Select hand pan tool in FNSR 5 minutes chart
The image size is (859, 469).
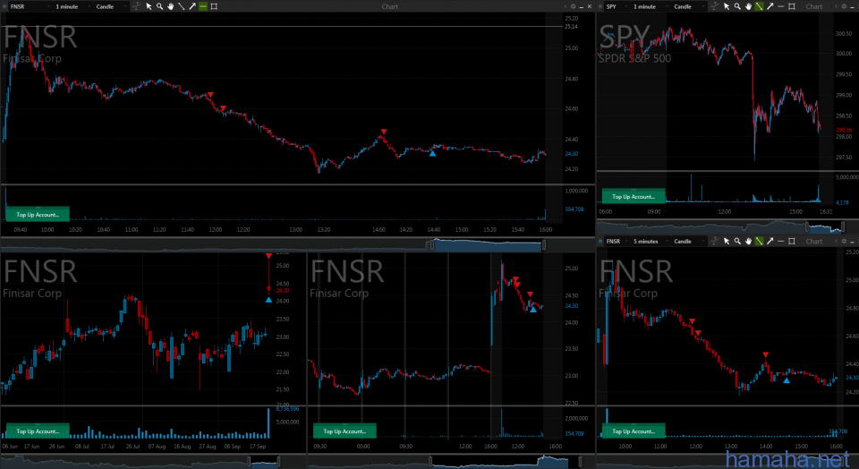(748, 241)
